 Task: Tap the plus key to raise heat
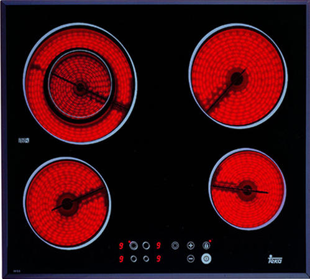(191, 245)
